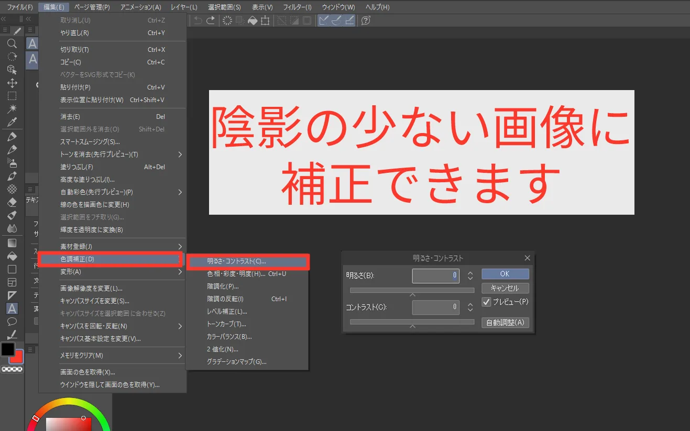This screenshot has height=431, width=690.
Task: Select the Ruler triangle tool
Action: click(12, 296)
